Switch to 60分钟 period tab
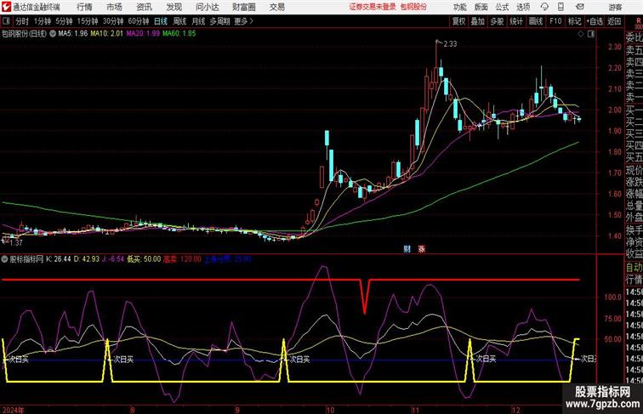 pyautogui.click(x=139, y=21)
